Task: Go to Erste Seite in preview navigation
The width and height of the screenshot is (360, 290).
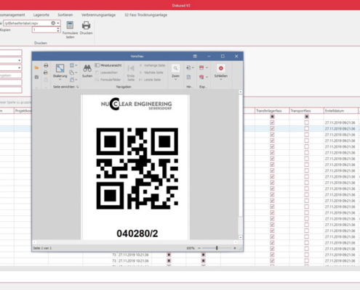Action: point(131,72)
